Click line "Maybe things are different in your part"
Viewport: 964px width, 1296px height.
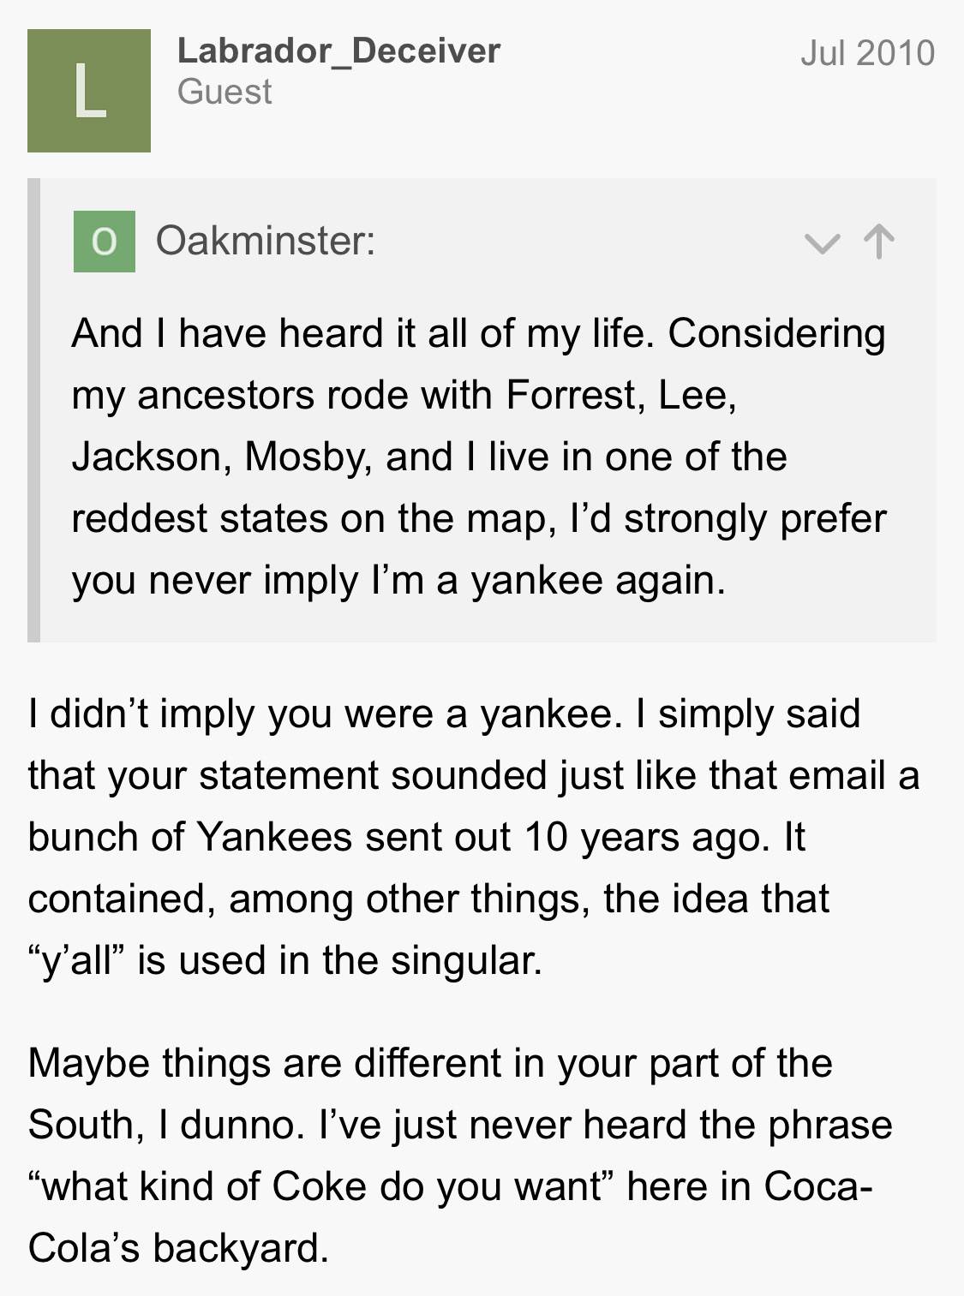(x=430, y=1063)
